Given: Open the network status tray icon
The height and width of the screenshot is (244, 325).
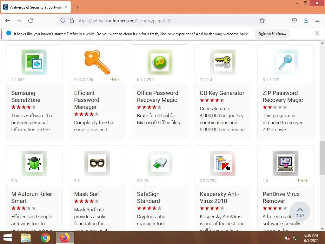Looking at the screenshot, I should [295, 238].
